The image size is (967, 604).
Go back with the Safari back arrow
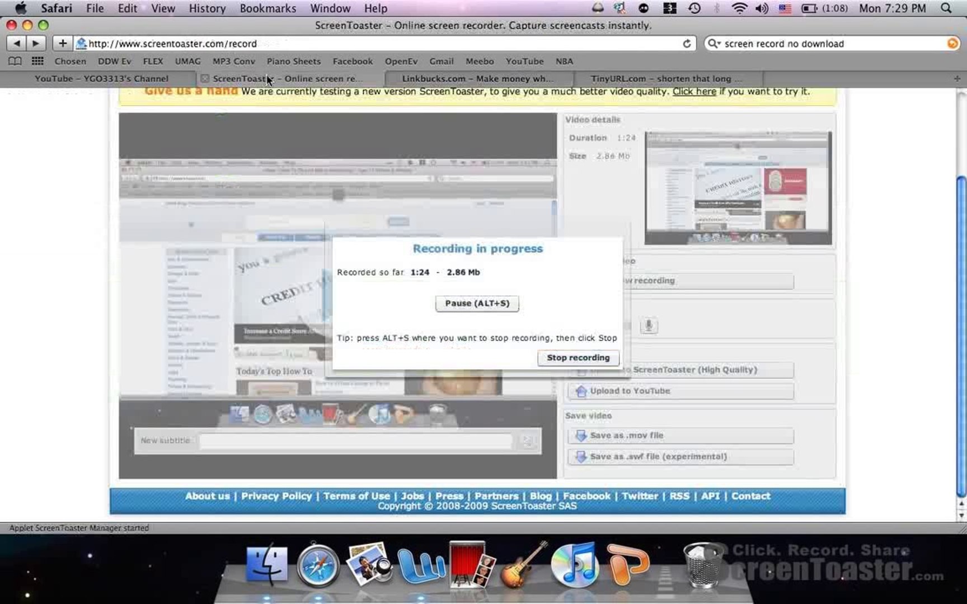(16, 43)
